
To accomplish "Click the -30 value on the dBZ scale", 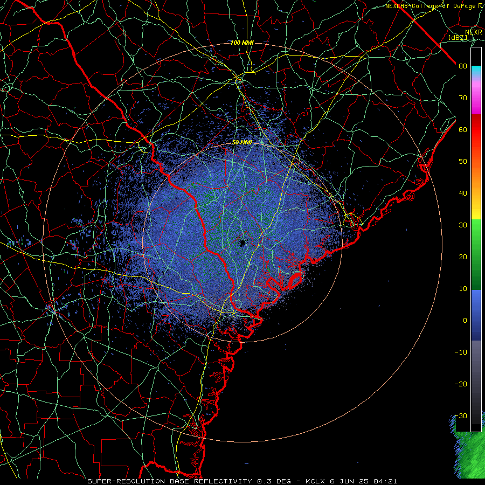I will click(x=461, y=416).
